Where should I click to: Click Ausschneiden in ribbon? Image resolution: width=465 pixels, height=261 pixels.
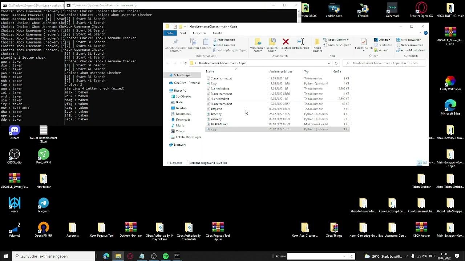coord(224,40)
